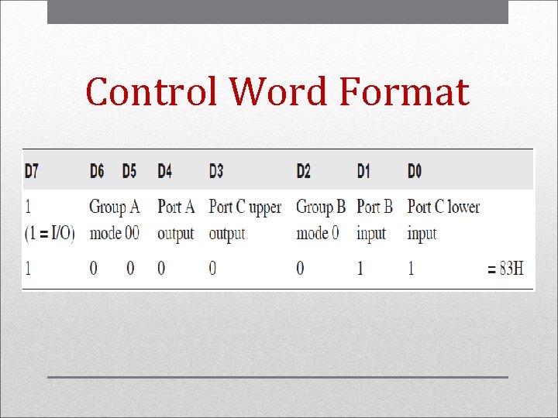Click 'input' under Port C lower
The image size is (558, 418).
pos(422,235)
